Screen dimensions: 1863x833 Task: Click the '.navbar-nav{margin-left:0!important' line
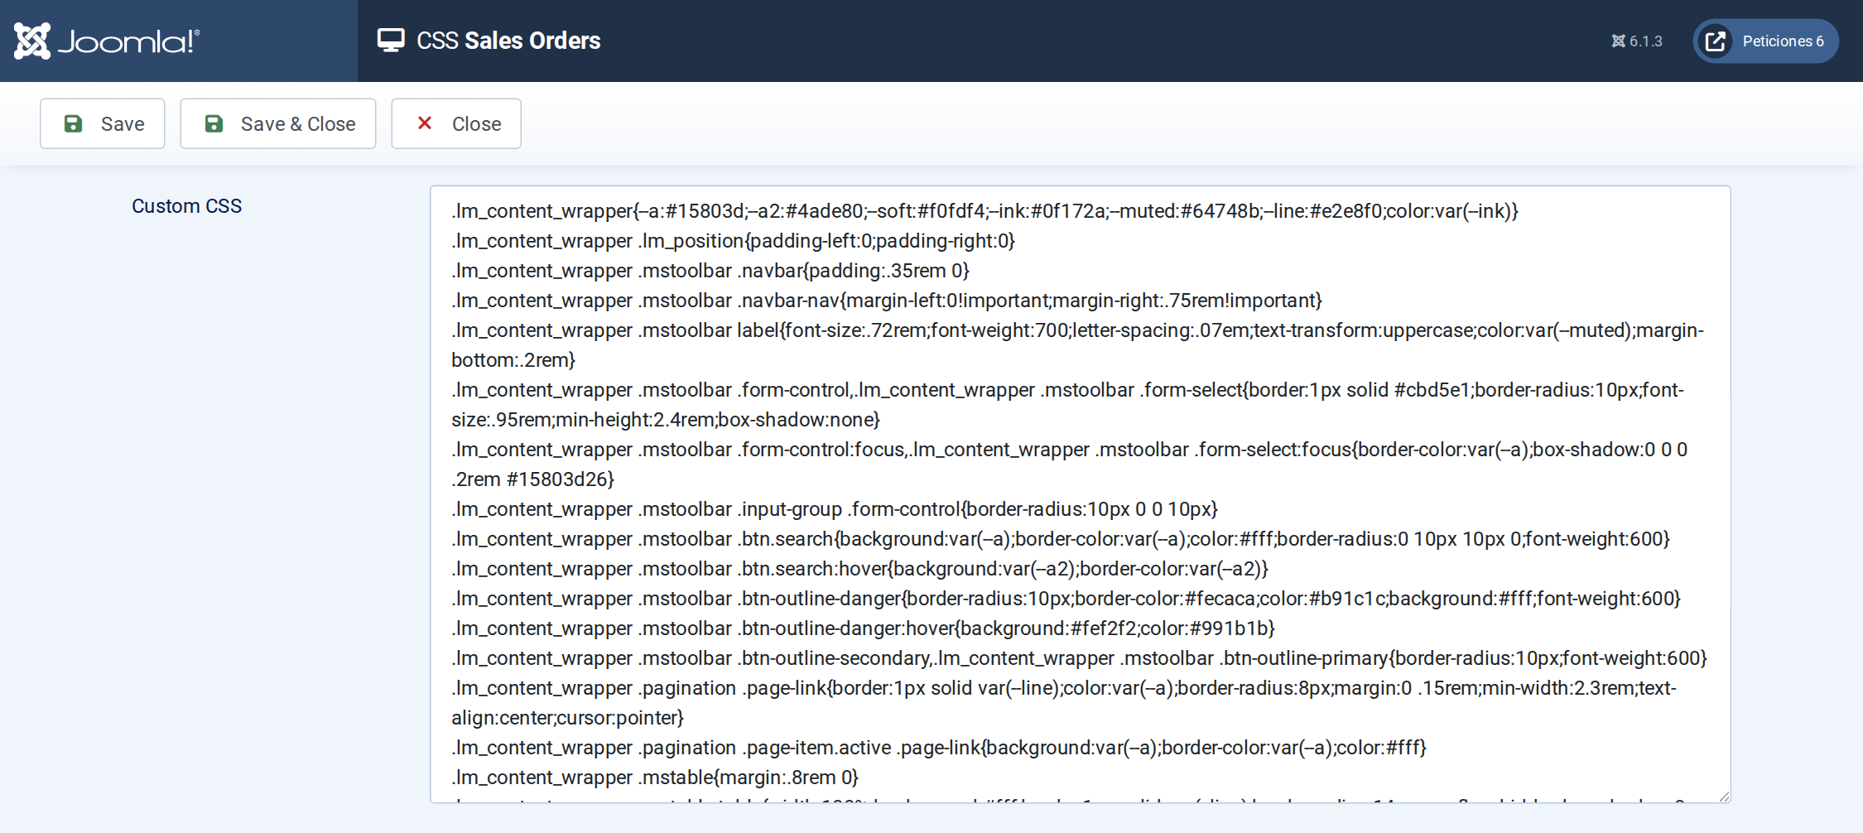[x=887, y=301]
